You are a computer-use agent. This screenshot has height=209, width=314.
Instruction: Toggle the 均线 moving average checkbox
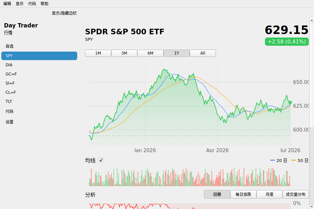[101, 160]
